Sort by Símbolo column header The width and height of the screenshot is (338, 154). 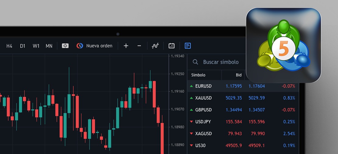point(198,75)
